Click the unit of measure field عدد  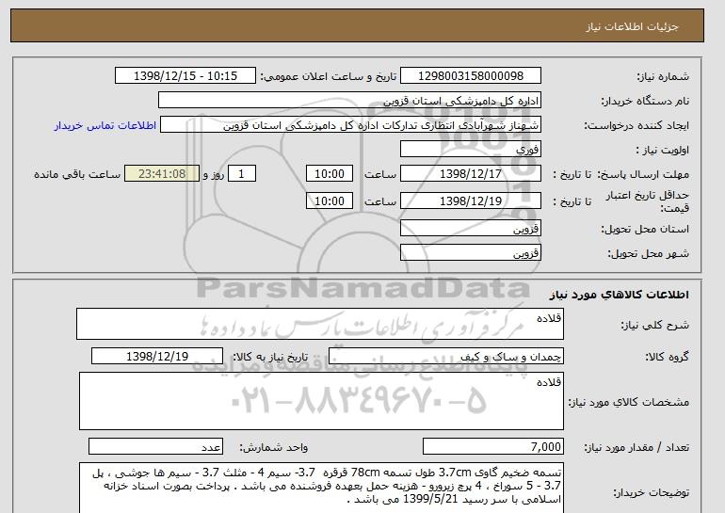pos(155,447)
